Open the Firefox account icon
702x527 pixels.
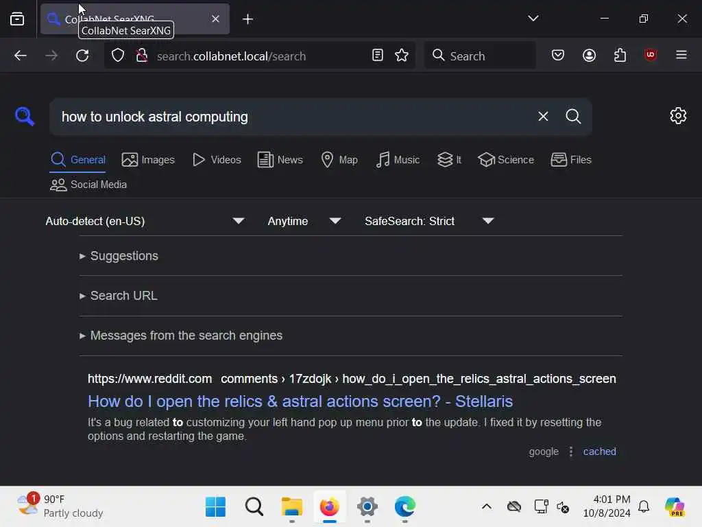tap(589, 55)
